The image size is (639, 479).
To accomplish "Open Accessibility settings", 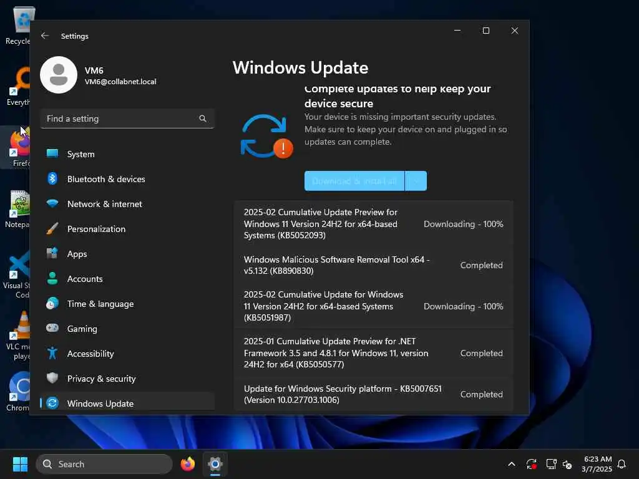I will [127, 354].
